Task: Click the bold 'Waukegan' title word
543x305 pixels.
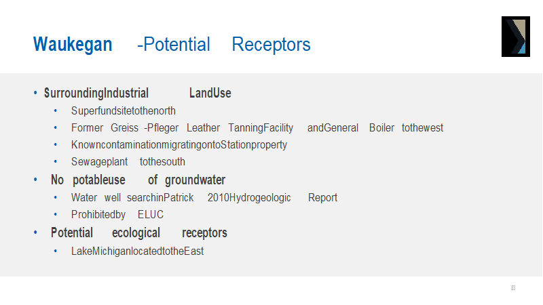Action: [x=73, y=45]
